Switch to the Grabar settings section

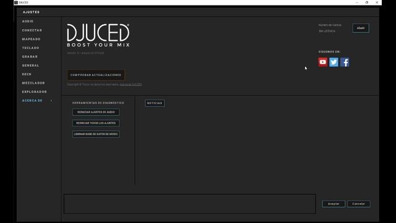[x=30, y=56]
